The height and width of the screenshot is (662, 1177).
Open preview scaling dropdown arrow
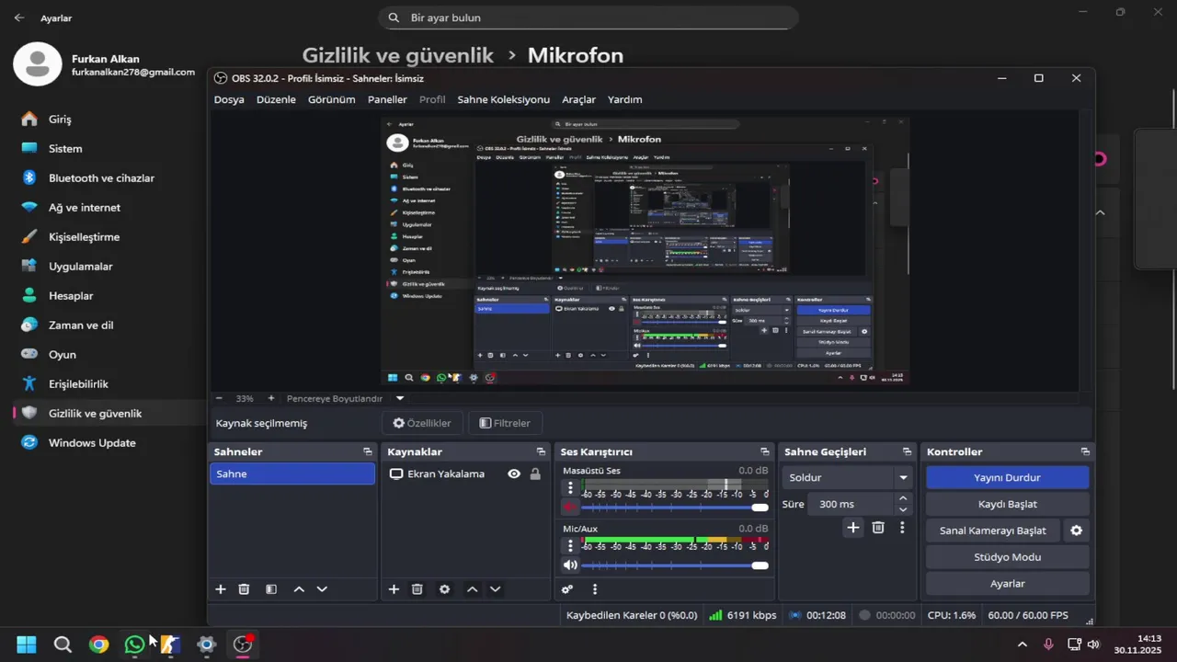pyautogui.click(x=400, y=398)
